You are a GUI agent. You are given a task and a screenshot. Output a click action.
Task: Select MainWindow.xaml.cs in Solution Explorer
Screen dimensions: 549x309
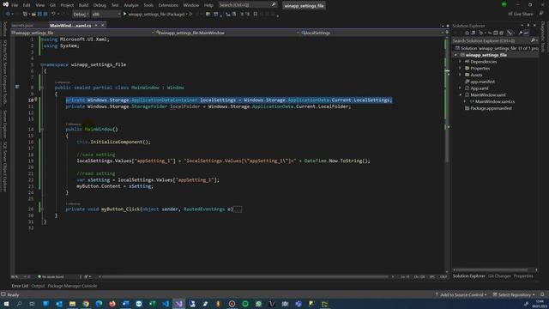coord(494,101)
